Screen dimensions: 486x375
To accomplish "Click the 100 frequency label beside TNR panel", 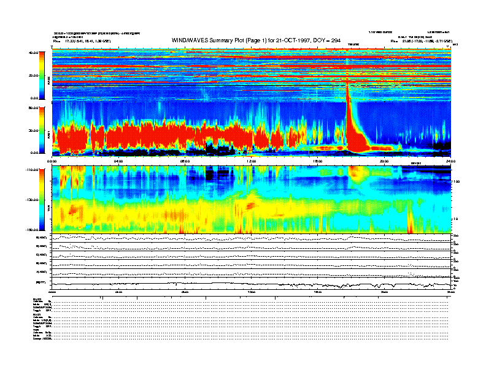I will [x=457, y=181].
